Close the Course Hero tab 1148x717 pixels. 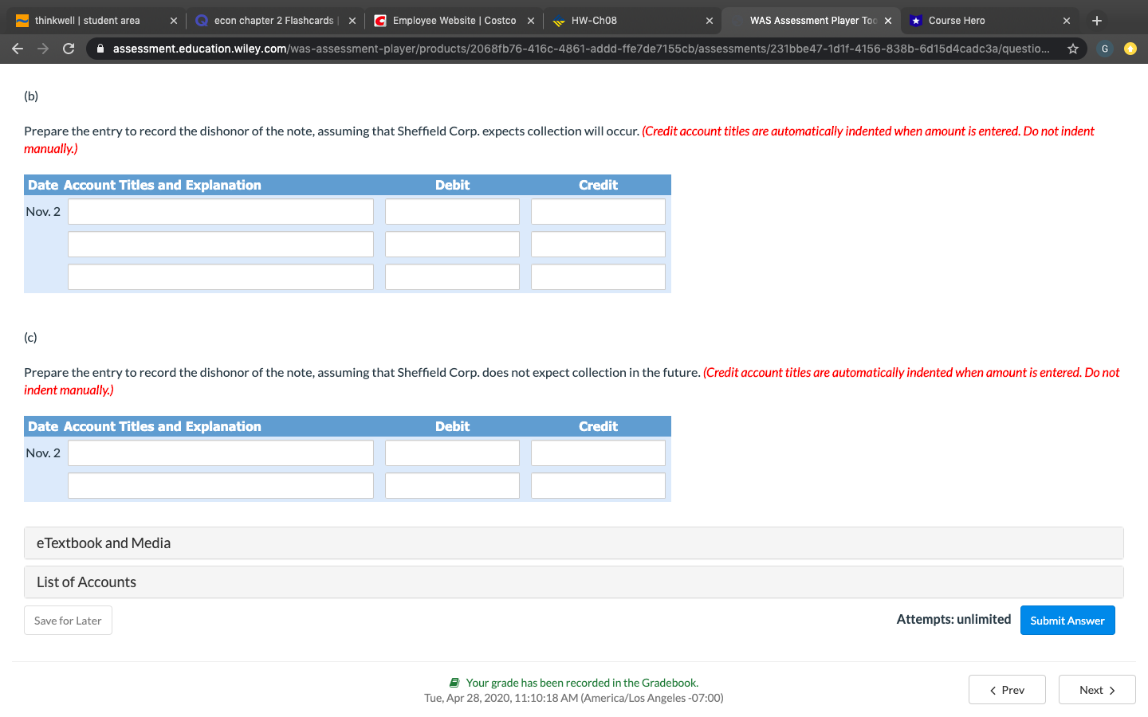coord(1067,21)
